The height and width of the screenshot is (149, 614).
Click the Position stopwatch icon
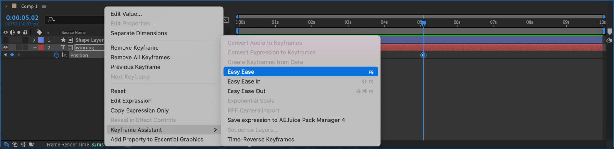tap(57, 55)
